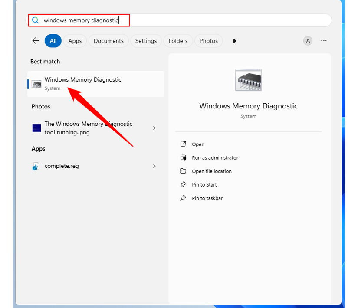
Task: Click the memory chip icon in the preview panel
Action: 248,79
